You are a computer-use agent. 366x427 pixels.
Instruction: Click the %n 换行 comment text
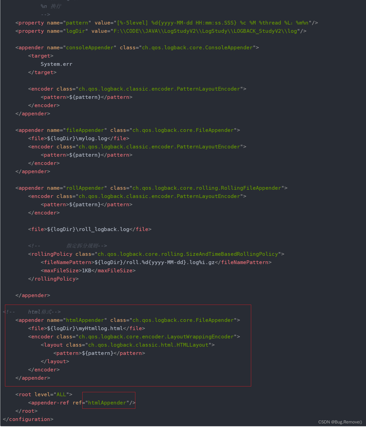coord(51,6)
